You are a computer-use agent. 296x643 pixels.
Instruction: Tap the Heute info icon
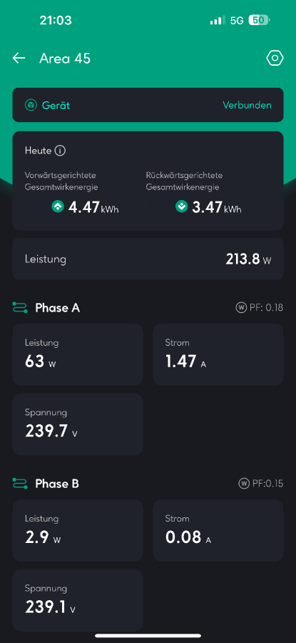60,151
